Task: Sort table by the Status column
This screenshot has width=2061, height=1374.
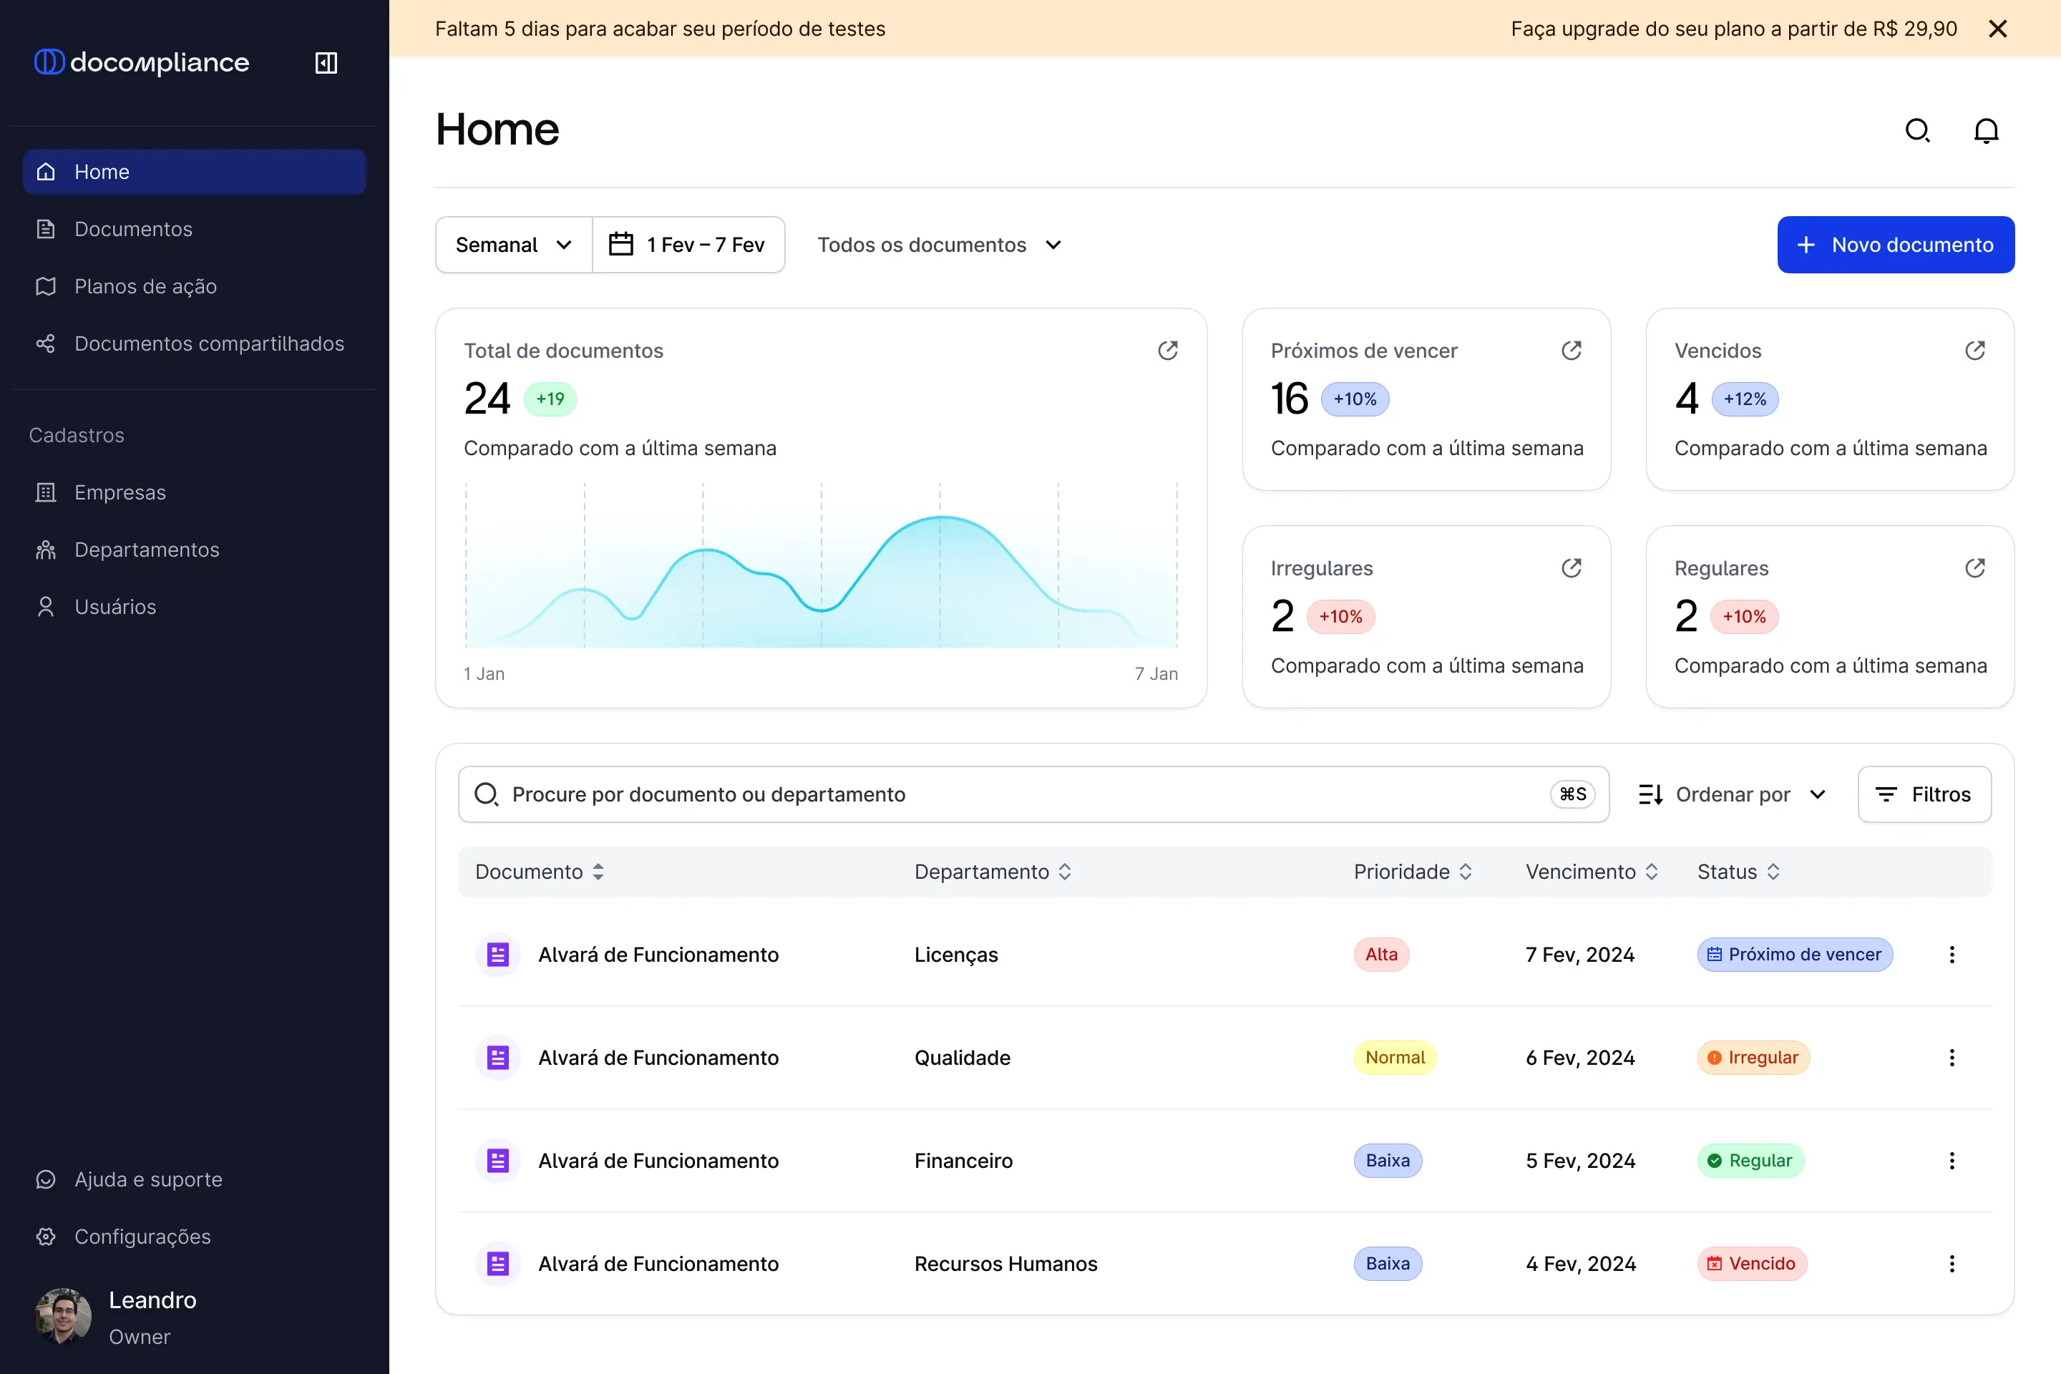Action: pos(1738,872)
